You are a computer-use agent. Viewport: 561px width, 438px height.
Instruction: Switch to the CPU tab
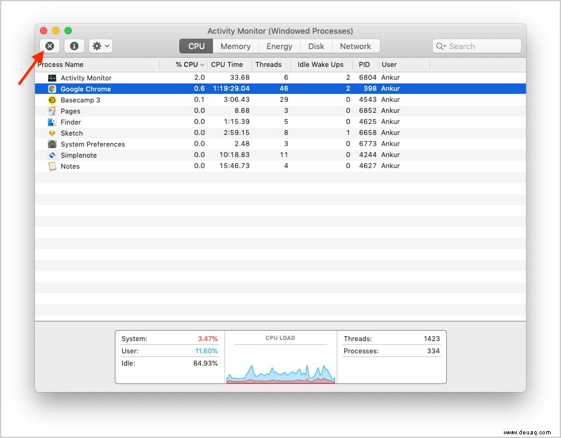pos(196,46)
